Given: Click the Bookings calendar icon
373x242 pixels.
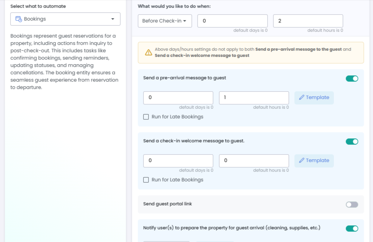Looking at the screenshot, I should pos(19,19).
